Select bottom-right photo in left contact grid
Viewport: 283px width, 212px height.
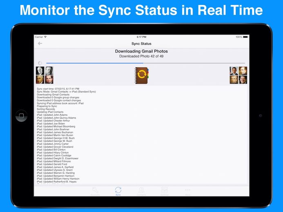49,79
